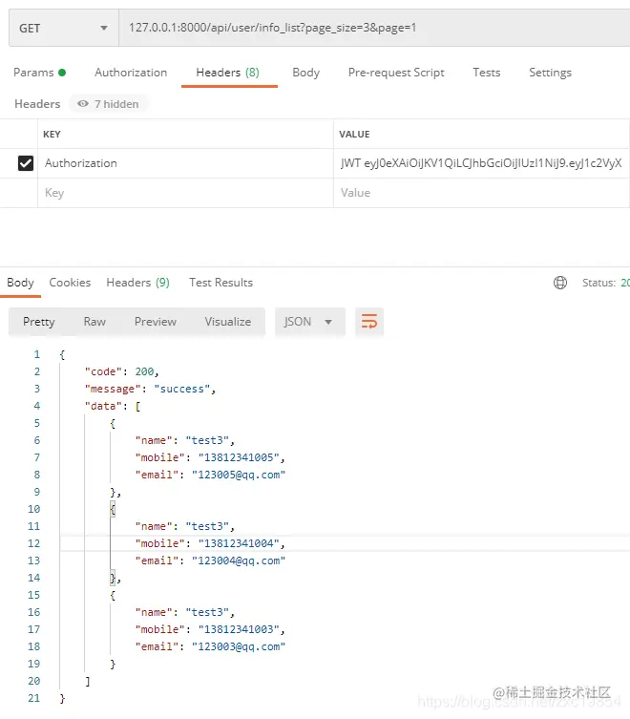The height and width of the screenshot is (719, 630).
Task: Select the Visualize response view
Action: click(x=227, y=322)
